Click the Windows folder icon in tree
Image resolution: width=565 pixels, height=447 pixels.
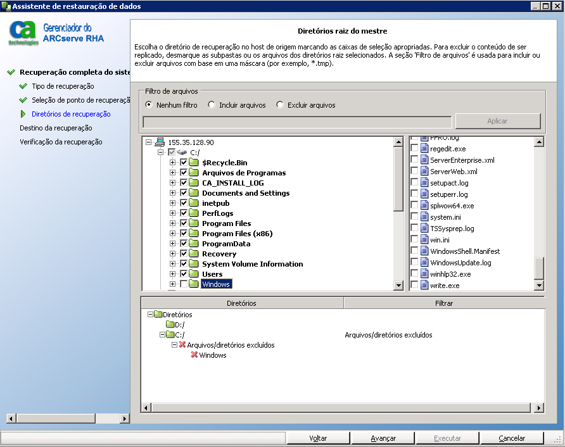pyautogui.click(x=194, y=284)
